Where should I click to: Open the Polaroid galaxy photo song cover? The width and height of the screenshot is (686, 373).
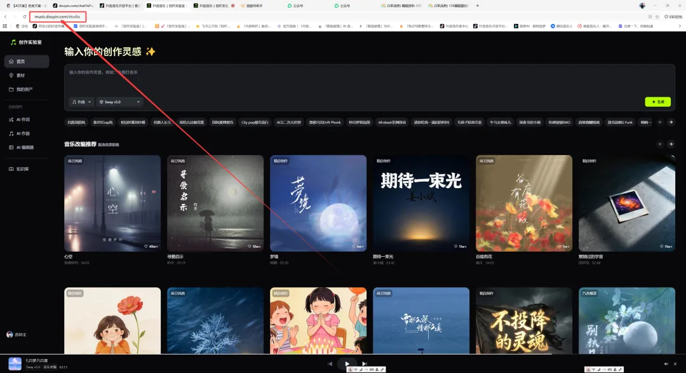coord(627,203)
